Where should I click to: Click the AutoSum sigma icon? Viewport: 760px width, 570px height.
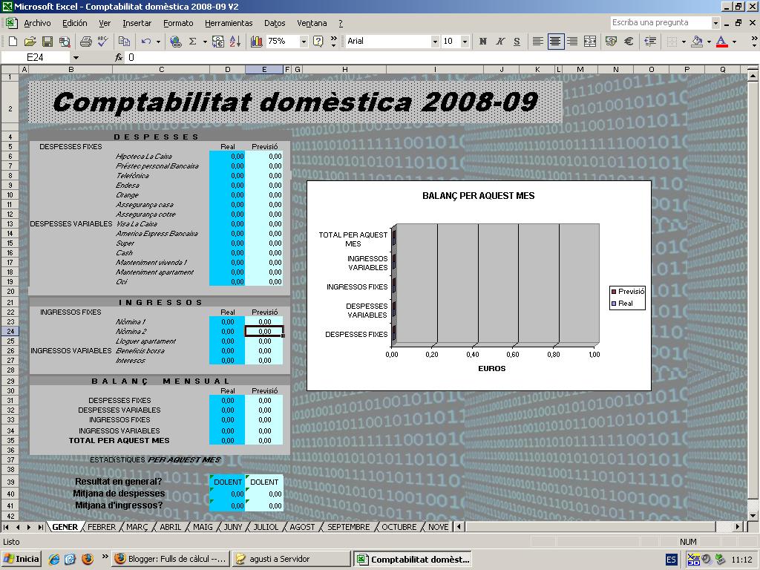[192, 42]
